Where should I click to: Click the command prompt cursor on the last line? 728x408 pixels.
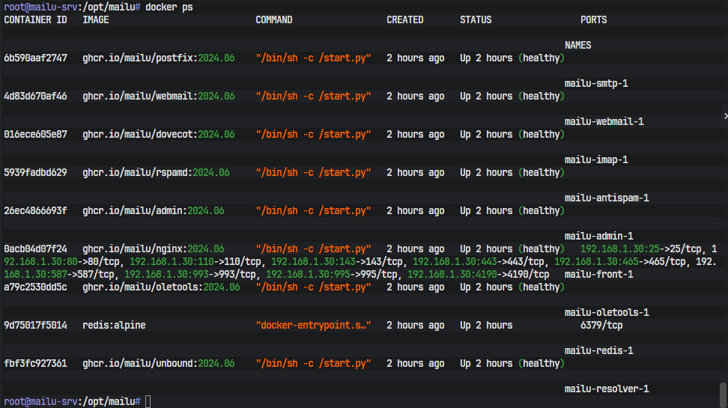[148, 401]
